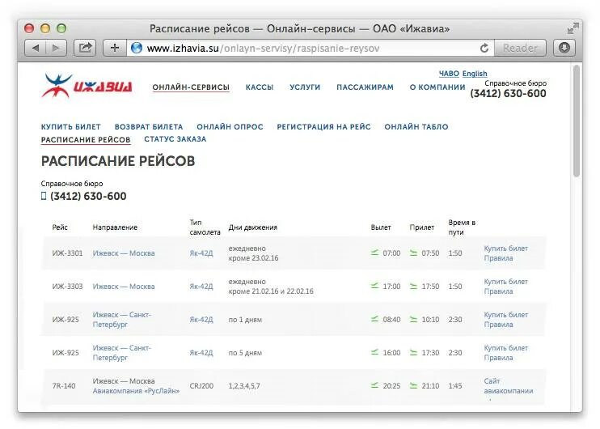Click the Дни движения column header
Image resolution: width=600 pixels, height=429 pixels.
[253, 227]
